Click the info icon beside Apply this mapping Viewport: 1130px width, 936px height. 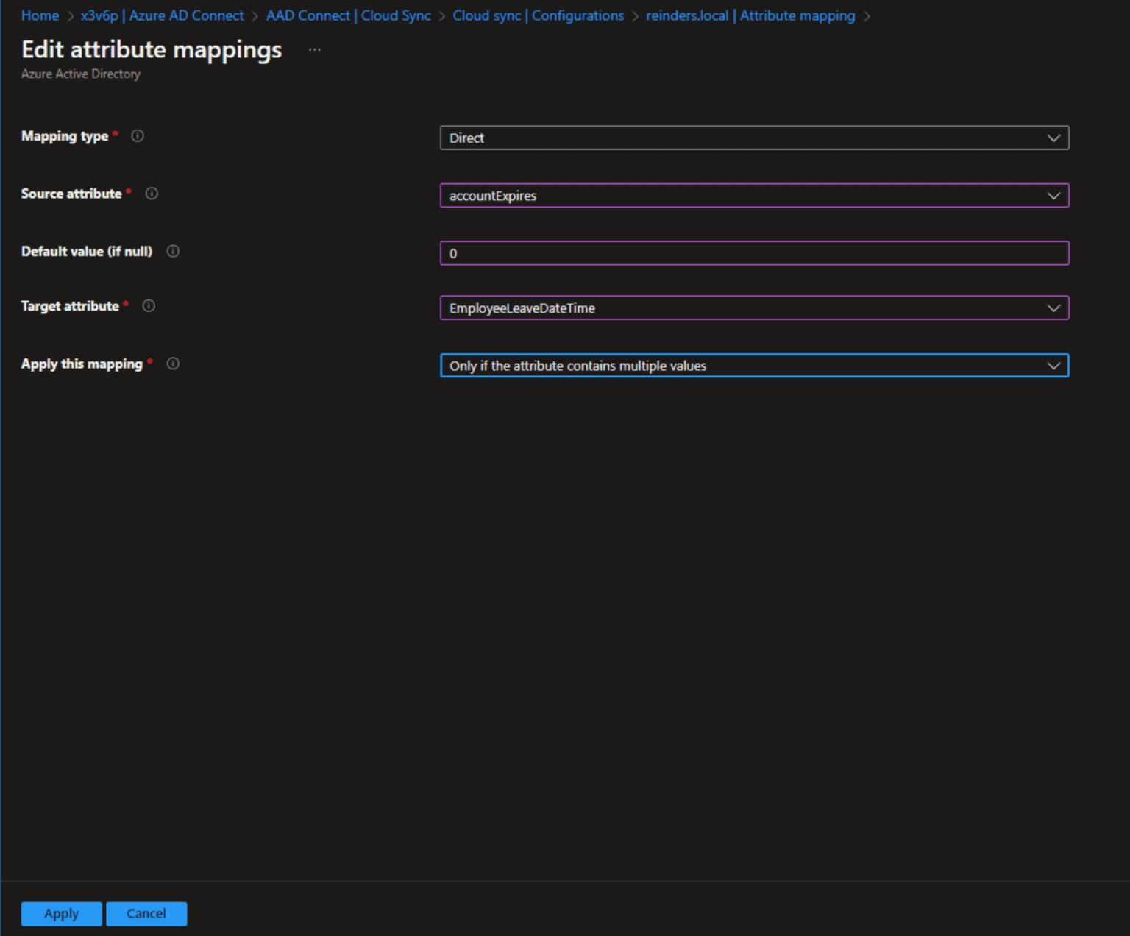click(x=173, y=364)
